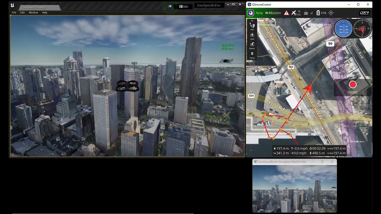381x214 pixels.
Task: Click the telemetry signal strength bars
Action: click(x=312, y=13)
